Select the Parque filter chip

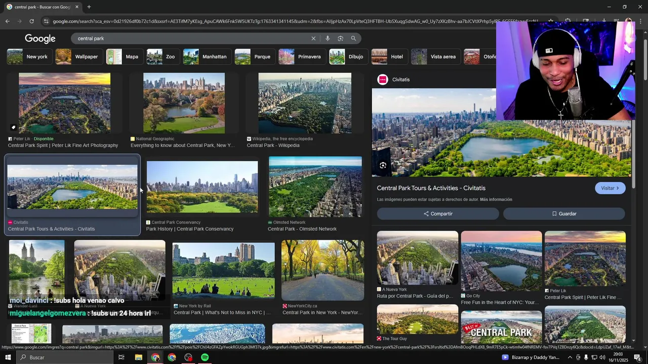[255, 57]
